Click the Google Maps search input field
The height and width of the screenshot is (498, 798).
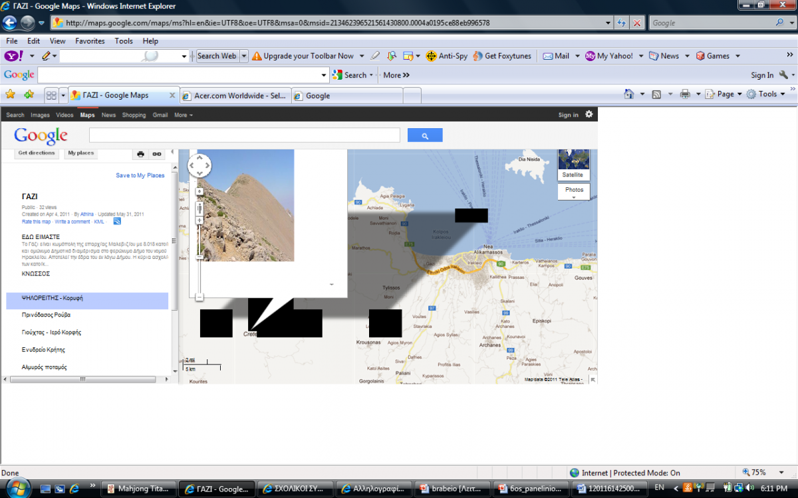pos(244,135)
